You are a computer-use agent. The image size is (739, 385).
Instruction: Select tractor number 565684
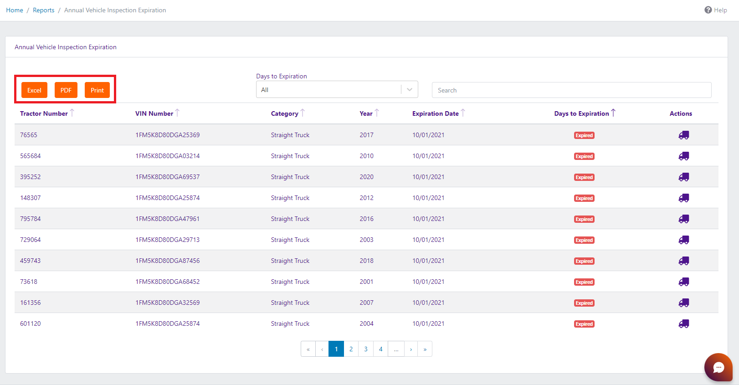[x=31, y=156]
